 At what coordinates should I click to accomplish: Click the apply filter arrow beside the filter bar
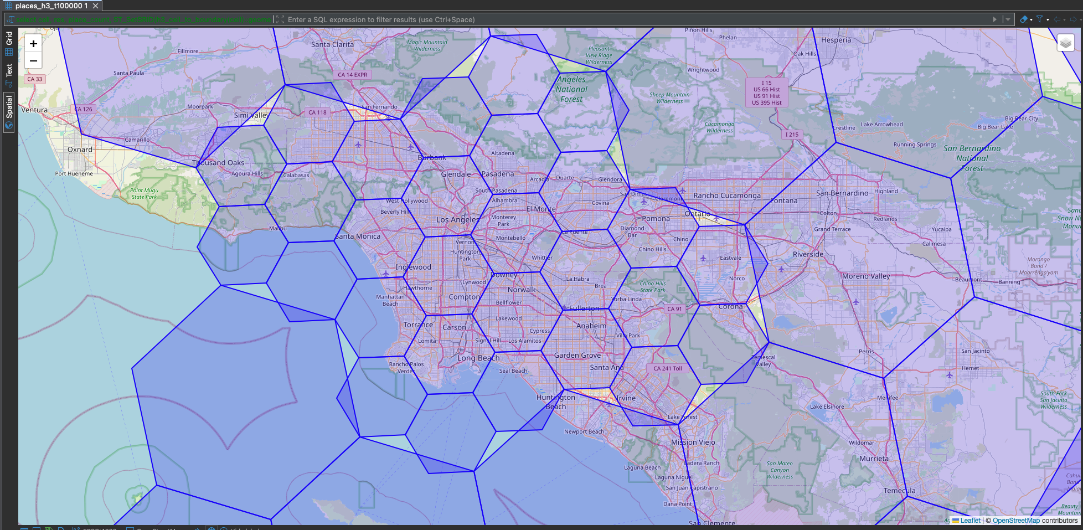click(995, 19)
